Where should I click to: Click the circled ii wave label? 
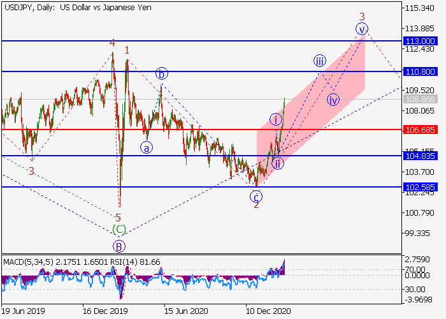click(x=278, y=163)
